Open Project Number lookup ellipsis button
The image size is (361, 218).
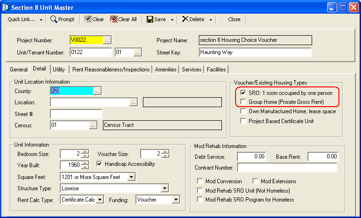(x=107, y=40)
